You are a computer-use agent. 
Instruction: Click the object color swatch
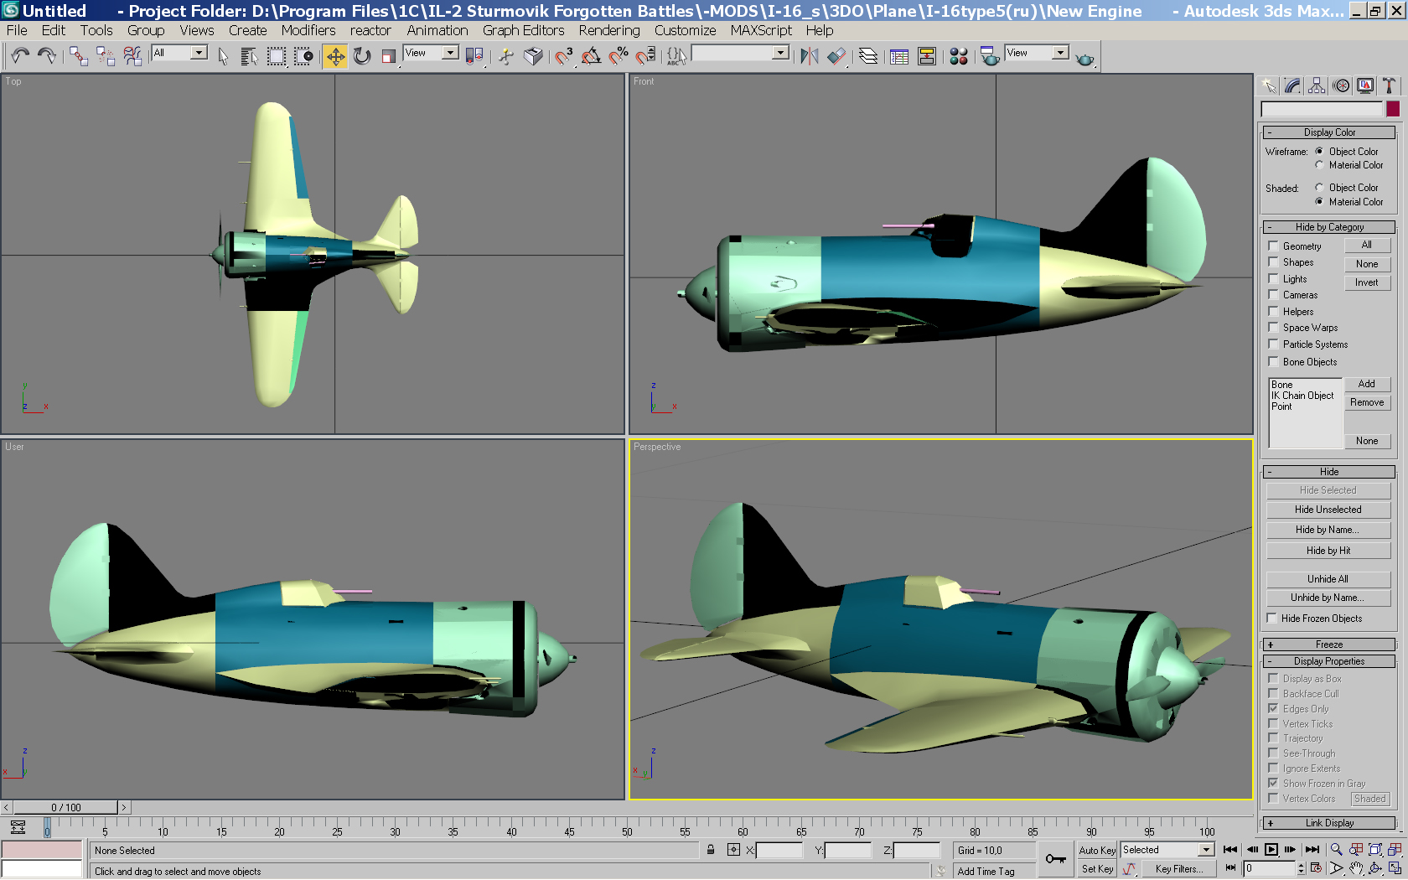coord(1393,109)
